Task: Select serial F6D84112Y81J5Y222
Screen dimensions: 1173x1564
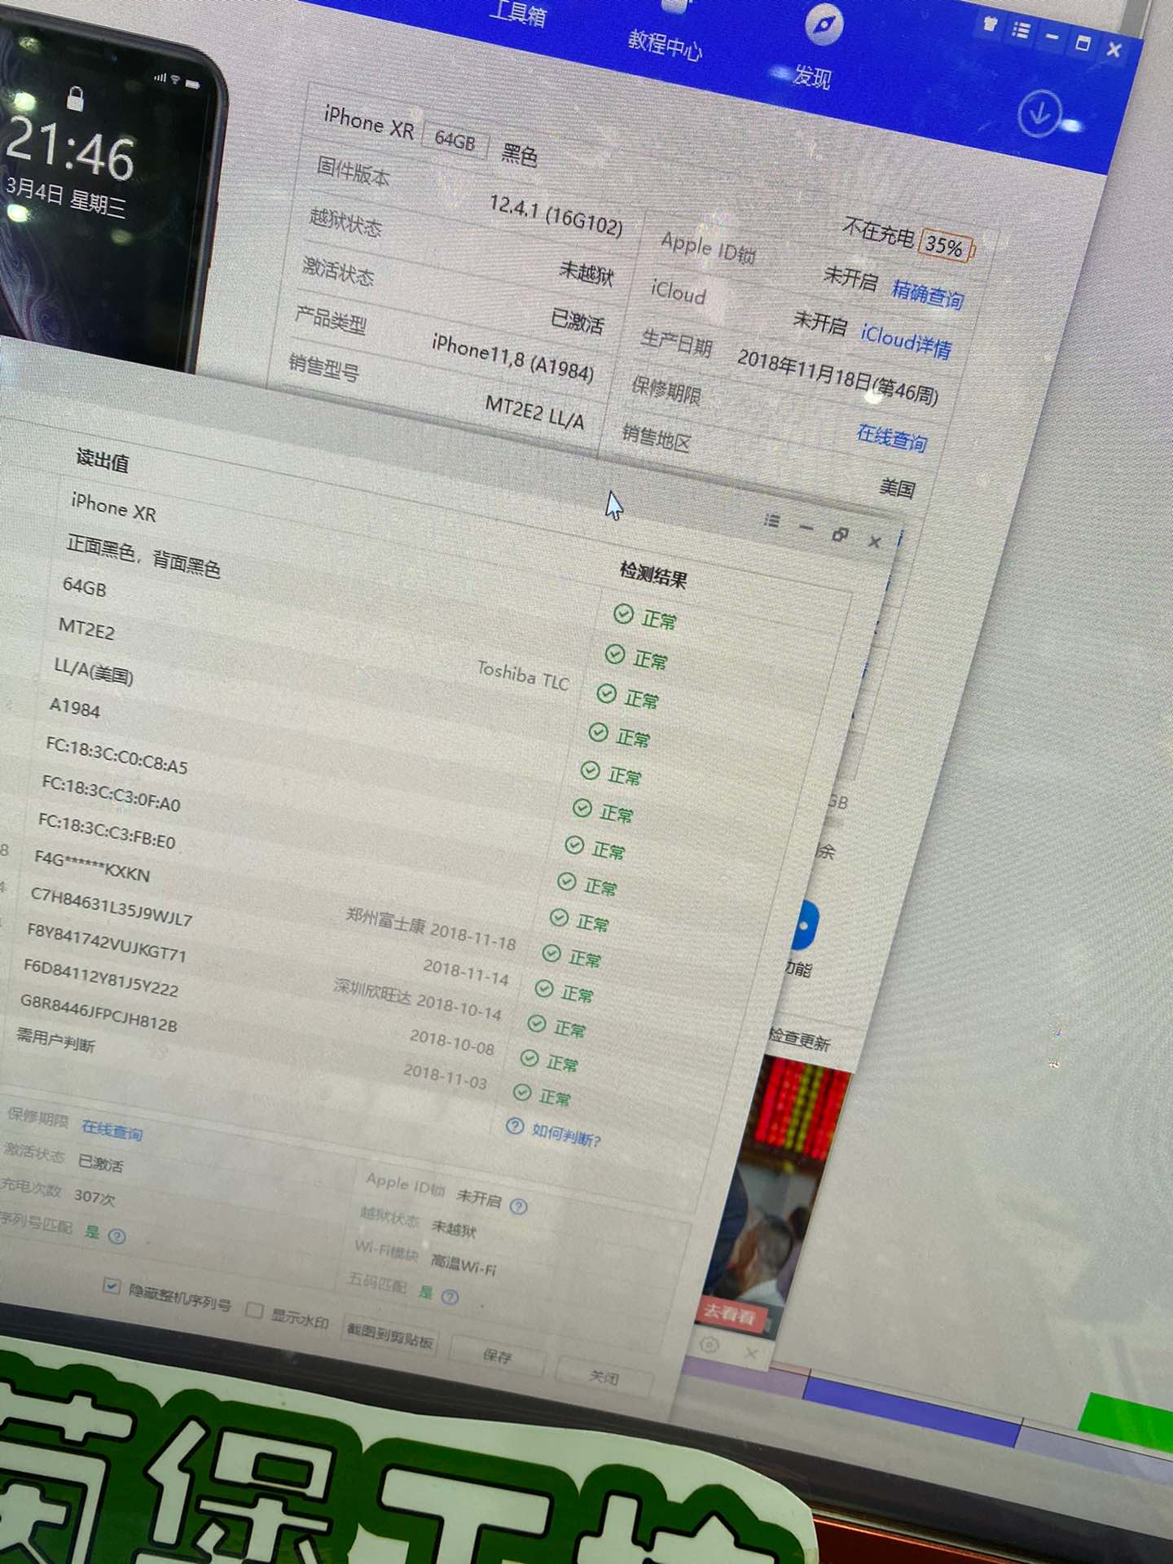Action: pos(100,977)
